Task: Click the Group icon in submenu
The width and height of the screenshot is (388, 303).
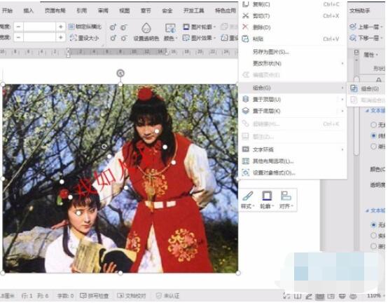Action: coord(354,88)
